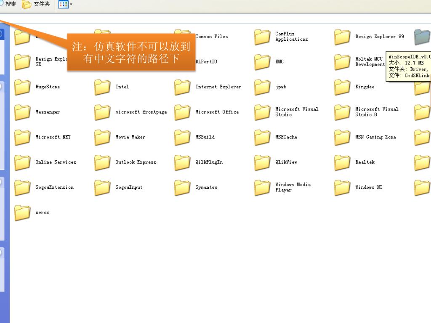The image size is (431, 323).
Task: Select the DLPortIO folder label
Action: pos(206,61)
